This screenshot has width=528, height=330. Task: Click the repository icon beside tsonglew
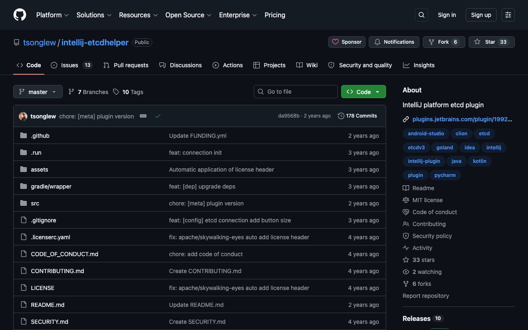[x=16, y=42]
